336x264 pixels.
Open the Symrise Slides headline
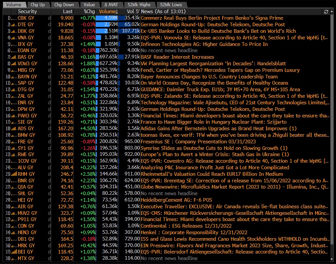pos(214,148)
